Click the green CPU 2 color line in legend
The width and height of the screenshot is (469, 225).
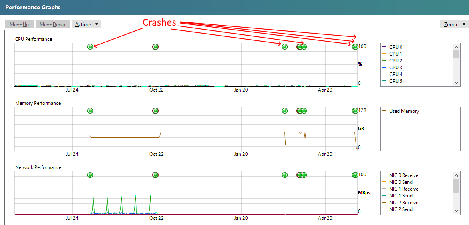(384, 61)
